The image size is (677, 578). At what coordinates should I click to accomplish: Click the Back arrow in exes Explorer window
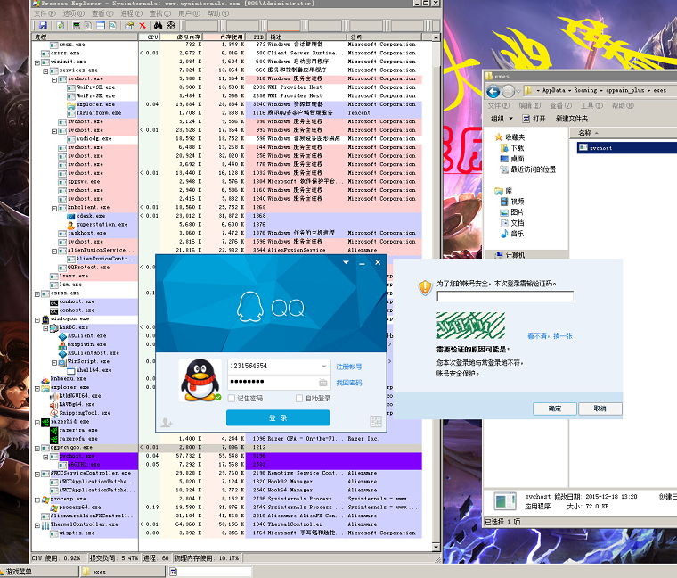[493, 91]
